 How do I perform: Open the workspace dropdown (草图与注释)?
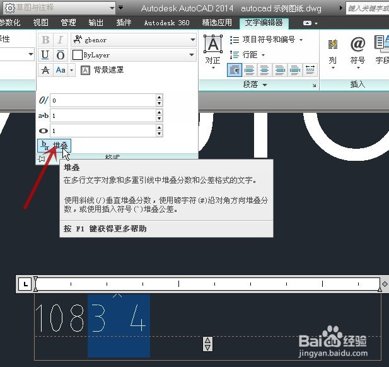[x=59, y=8]
